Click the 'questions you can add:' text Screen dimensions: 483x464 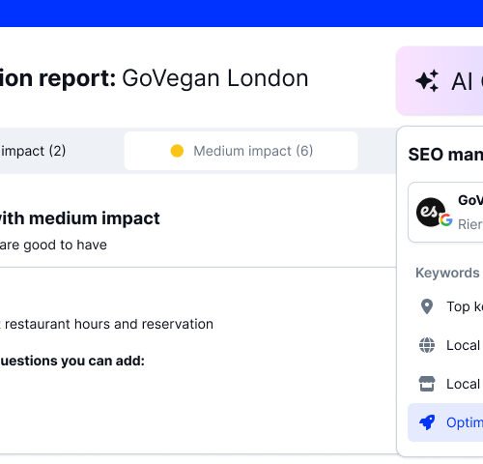pos(72,361)
